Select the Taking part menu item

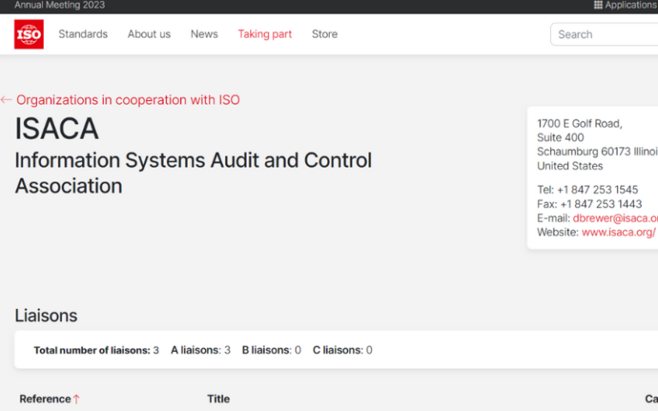[265, 34]
